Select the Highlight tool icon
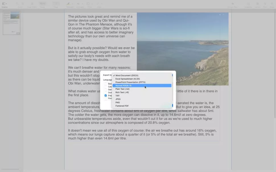Image resolution: width=276 pixels, height=172 pixels. 68,4
